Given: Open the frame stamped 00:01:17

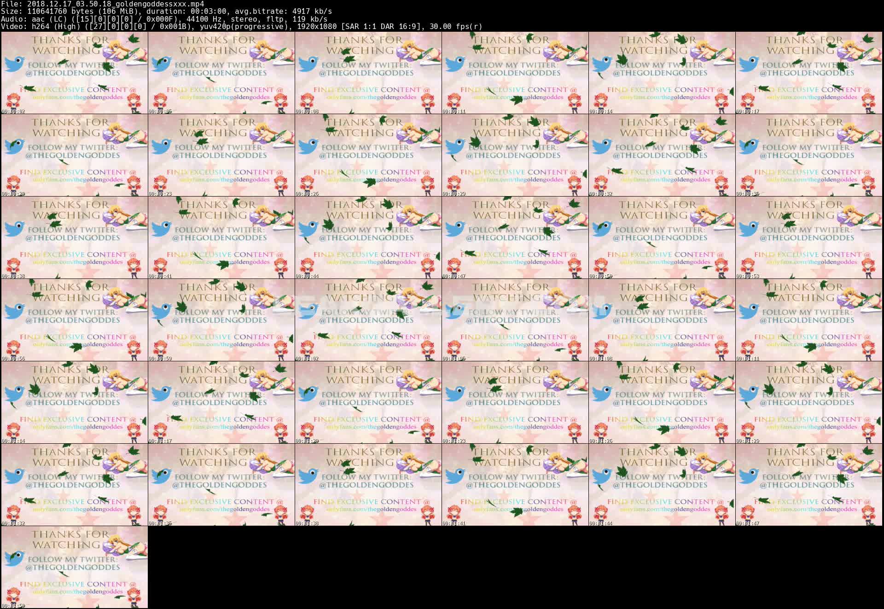Looking at the screenshot, I should 221,402.
